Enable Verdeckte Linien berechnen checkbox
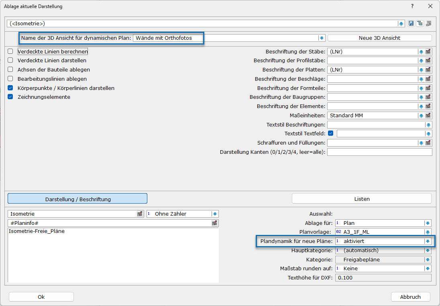Screen dimensions: 440x306 pyautogui.click(x=10, y=52)
